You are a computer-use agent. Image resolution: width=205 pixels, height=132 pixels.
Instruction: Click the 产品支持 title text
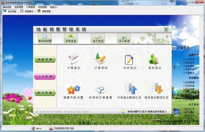tap(183, 48)
